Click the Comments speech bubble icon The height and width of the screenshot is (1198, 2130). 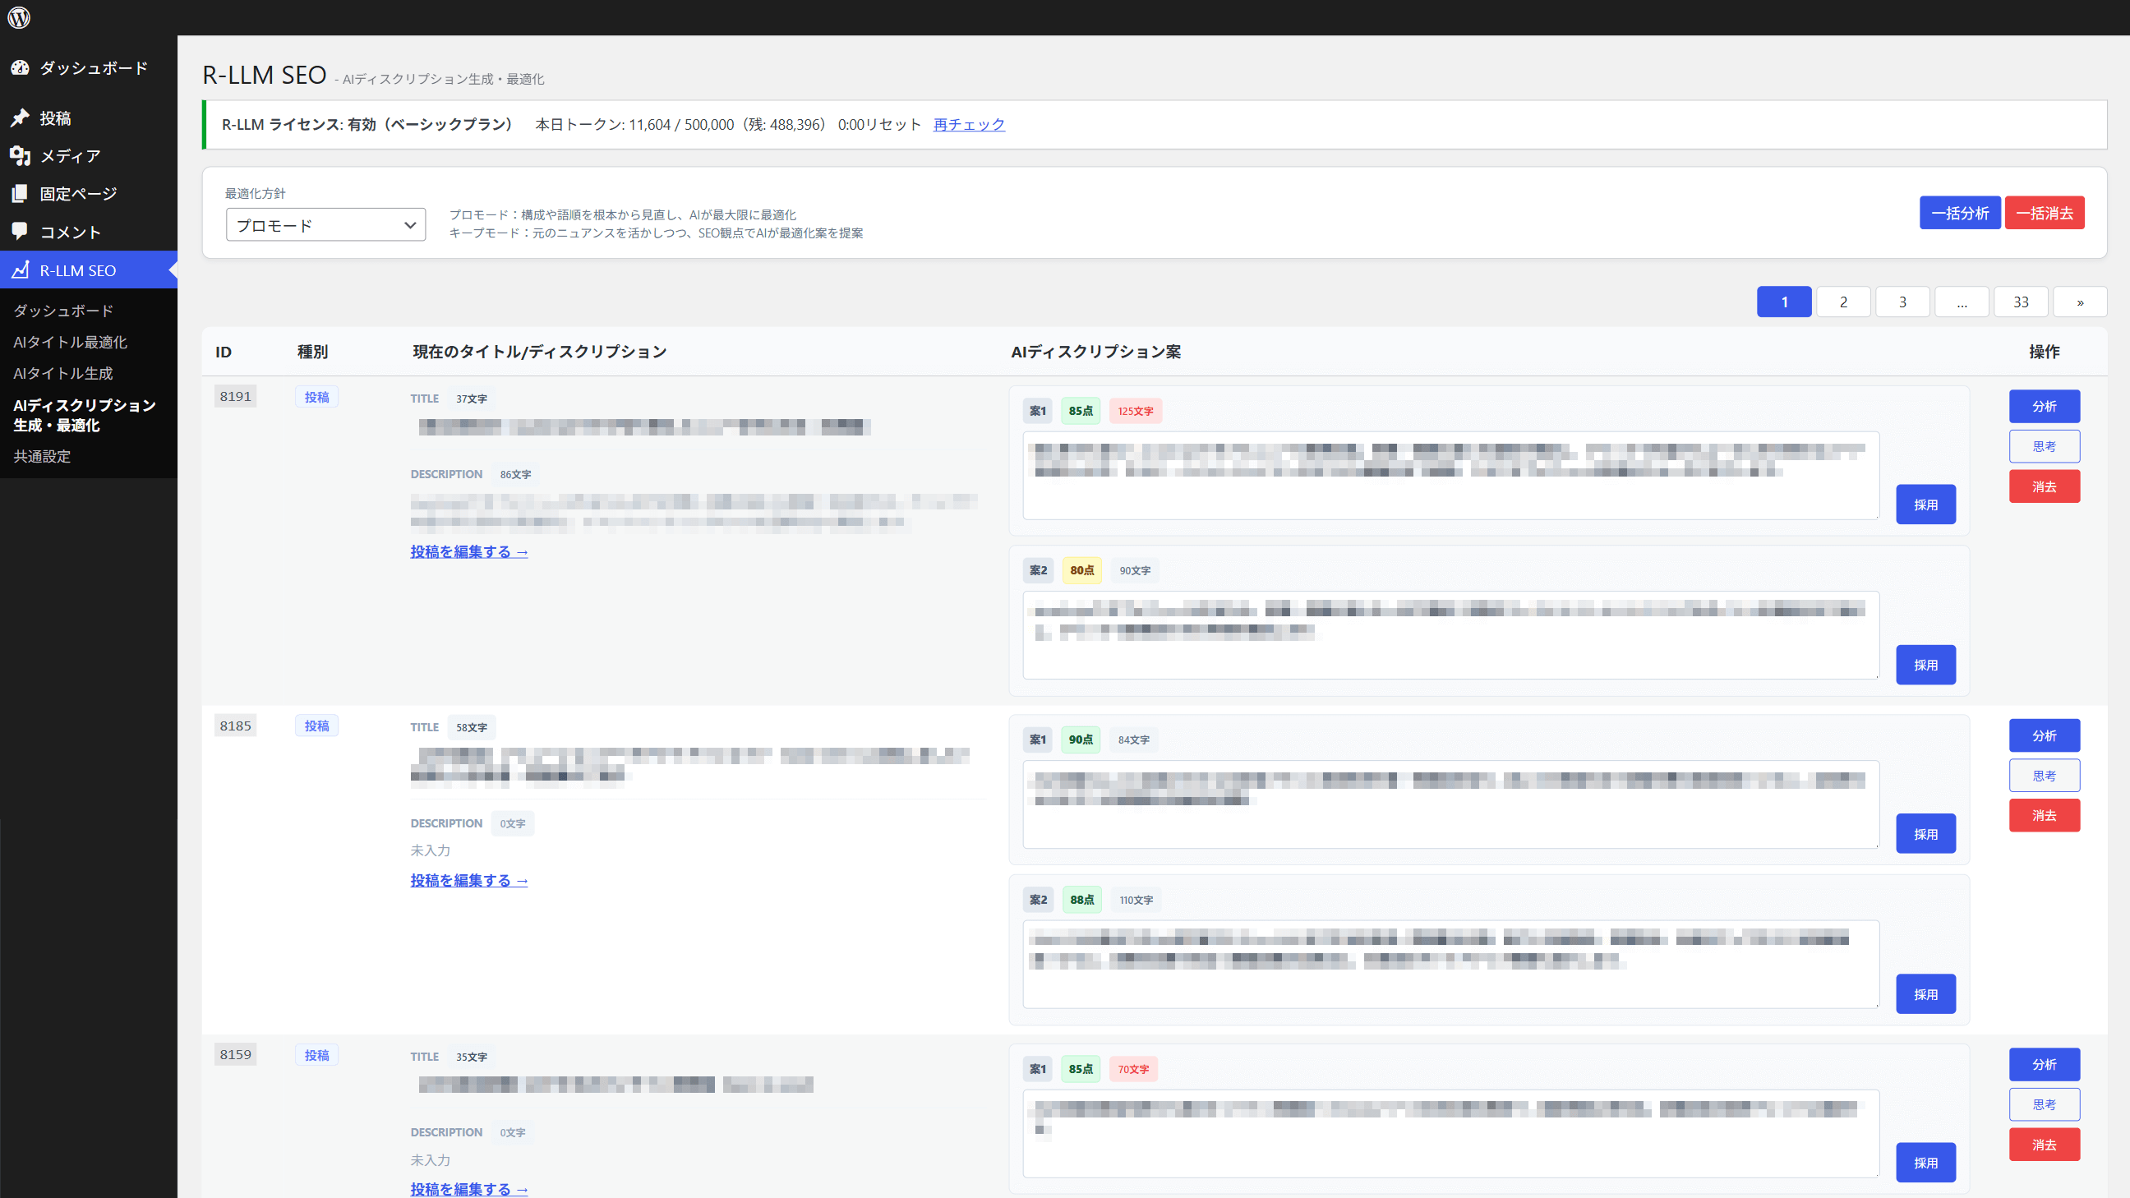coord(20,232)
